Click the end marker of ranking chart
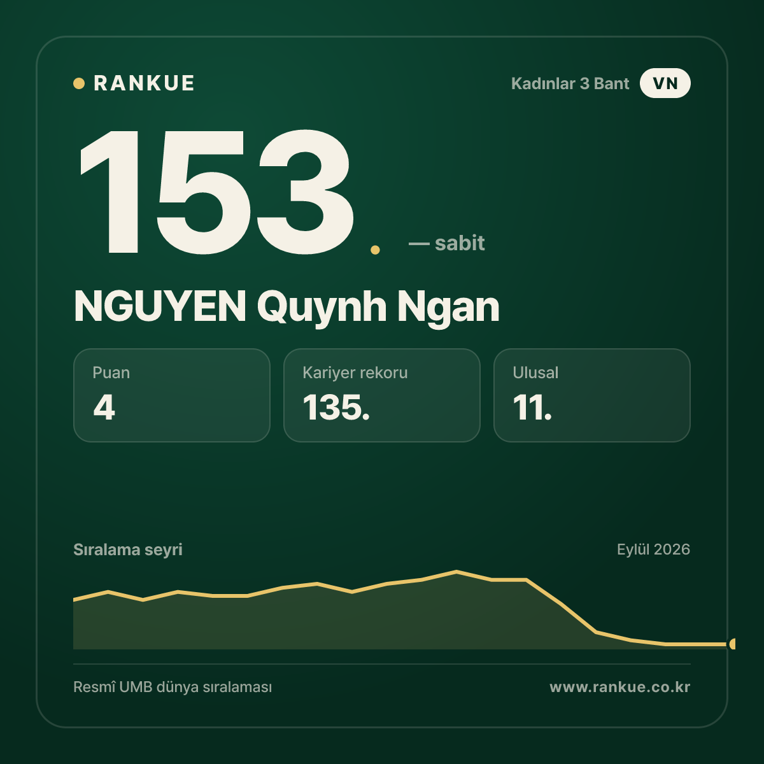 click(x=733, y=644)
